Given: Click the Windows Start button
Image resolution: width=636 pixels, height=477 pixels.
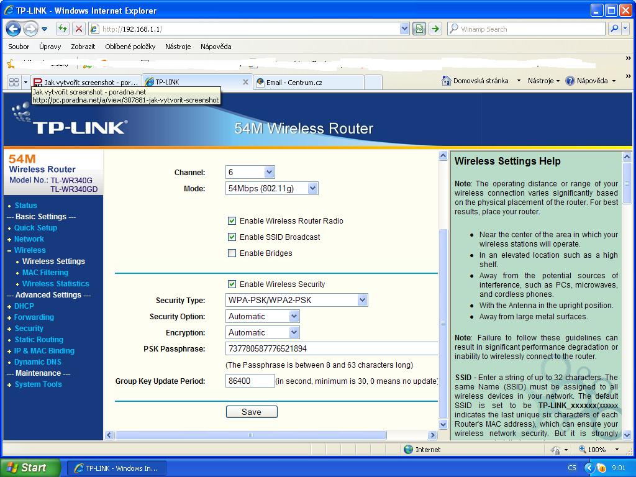Looking at the screenshot, I should point(30,468).
